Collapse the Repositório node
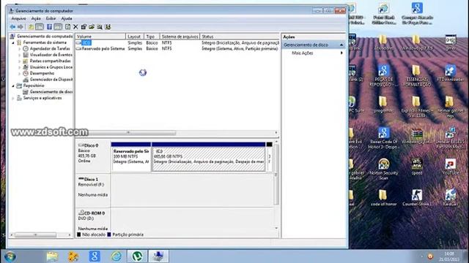 [13, 86]
